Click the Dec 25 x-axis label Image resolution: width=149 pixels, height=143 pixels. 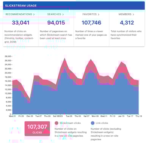[30, 116]
